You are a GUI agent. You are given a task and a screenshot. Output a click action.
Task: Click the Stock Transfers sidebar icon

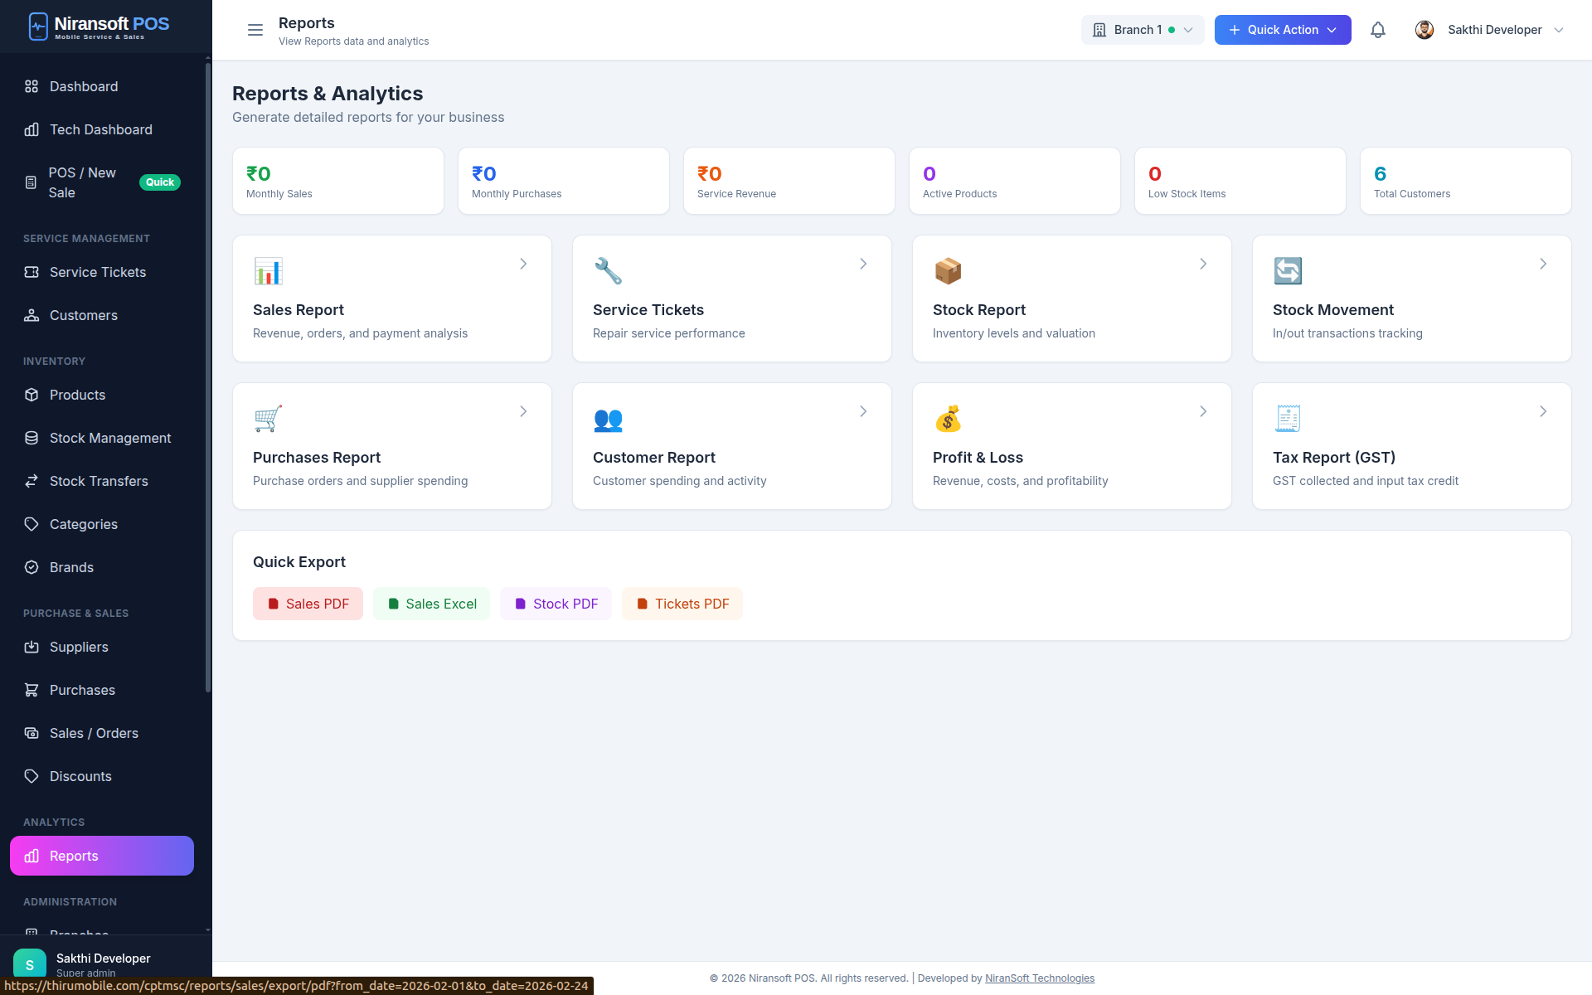point(32,481)
